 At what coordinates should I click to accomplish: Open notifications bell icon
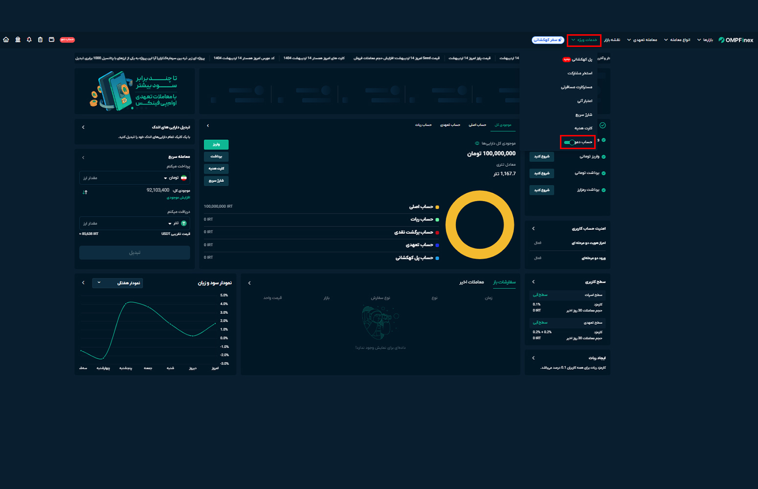point(29,40)
